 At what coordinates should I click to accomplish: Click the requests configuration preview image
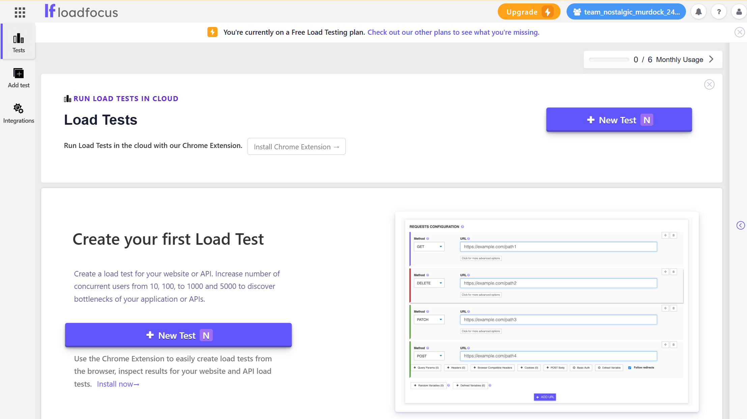coord(546,311)
